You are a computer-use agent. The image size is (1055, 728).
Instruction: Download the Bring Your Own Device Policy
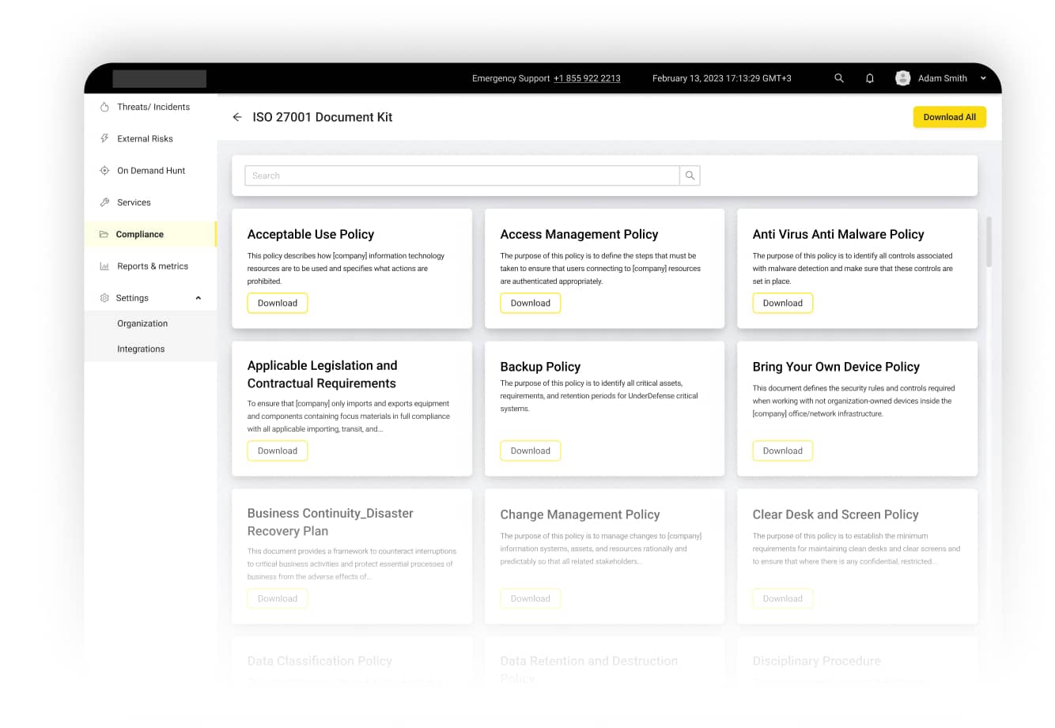tap(782, 451)
